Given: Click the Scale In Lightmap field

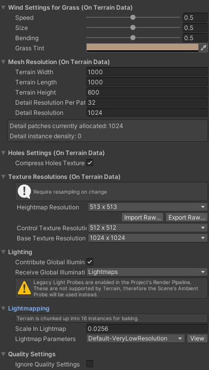Looking at the screenshot, I should coord(147,328).
